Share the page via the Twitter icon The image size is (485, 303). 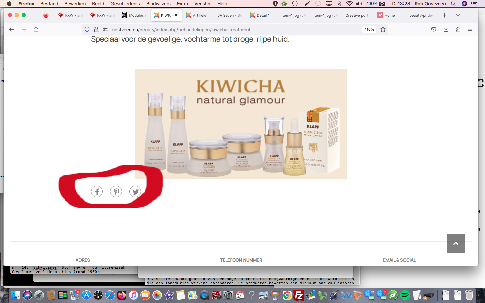(x=135, y=192)
